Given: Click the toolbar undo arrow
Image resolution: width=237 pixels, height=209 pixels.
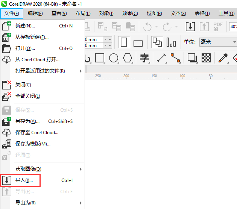Looking at the screenshot, I should tap(147, 27).
